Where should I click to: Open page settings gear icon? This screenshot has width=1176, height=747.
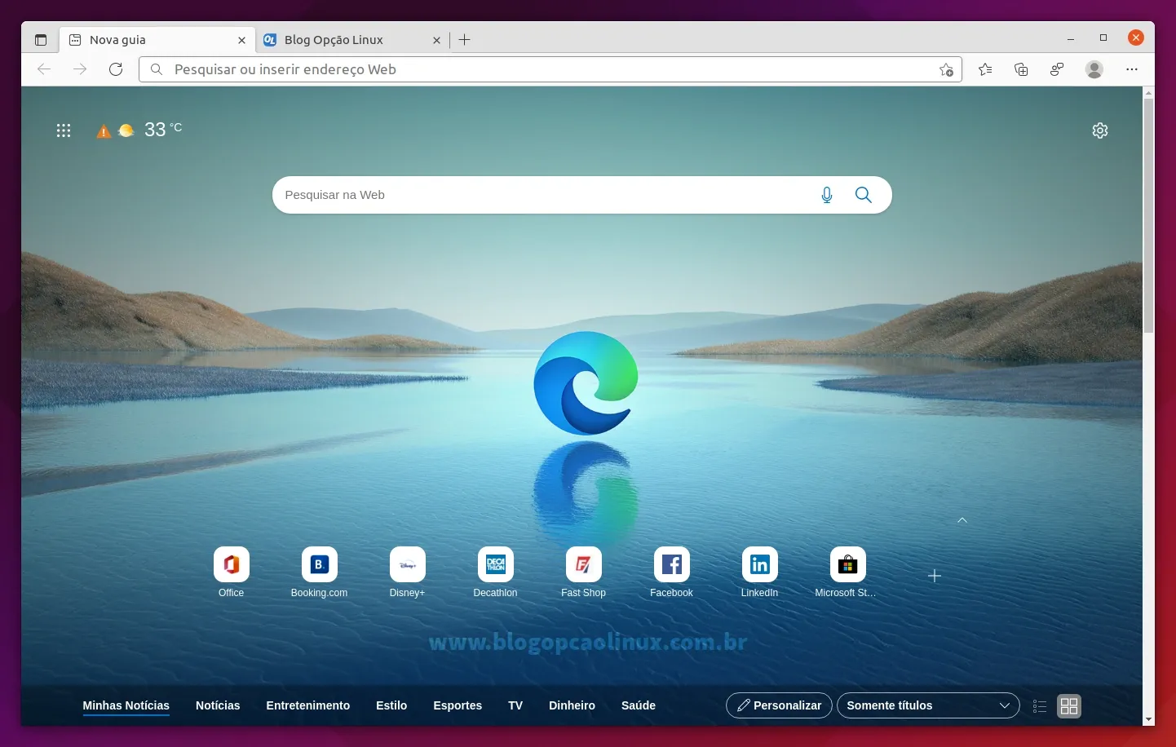1100,130
